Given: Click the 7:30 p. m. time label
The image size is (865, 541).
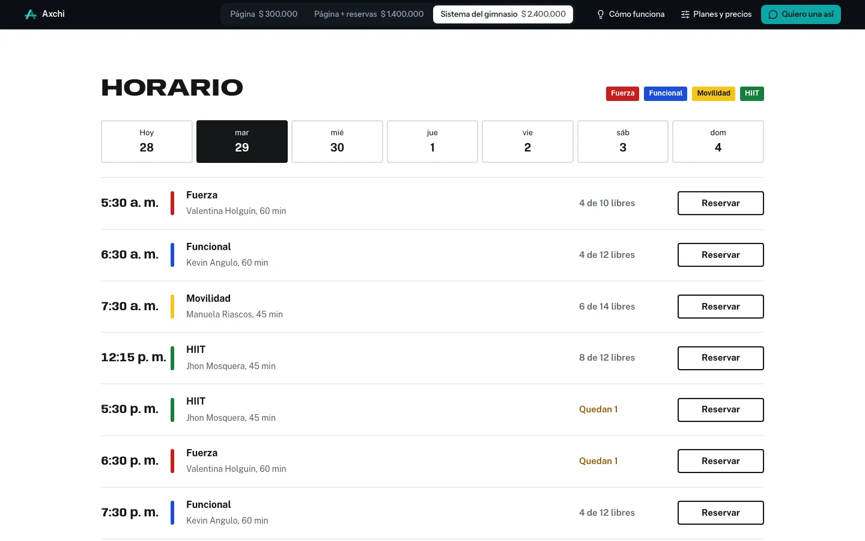Looking at the screenshot, I should pyautogui.click(x=130, y=513).
